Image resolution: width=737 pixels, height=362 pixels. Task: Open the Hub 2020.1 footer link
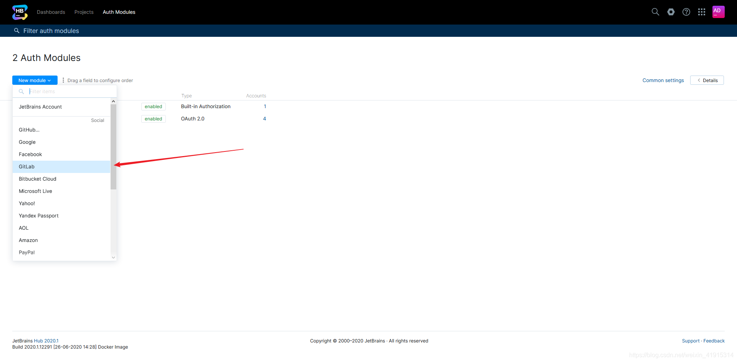click(46, 341)
